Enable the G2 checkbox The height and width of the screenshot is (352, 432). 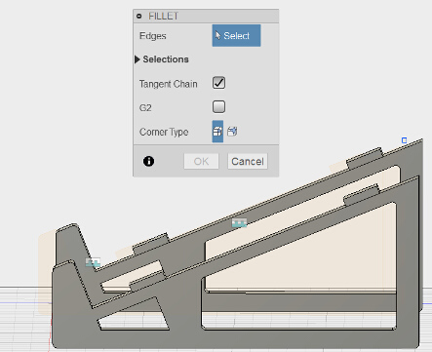click(218, 107)
